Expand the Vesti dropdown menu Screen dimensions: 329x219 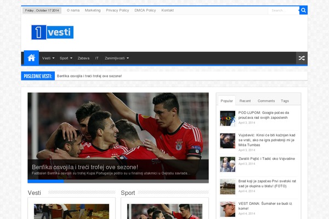click(48, 58)
